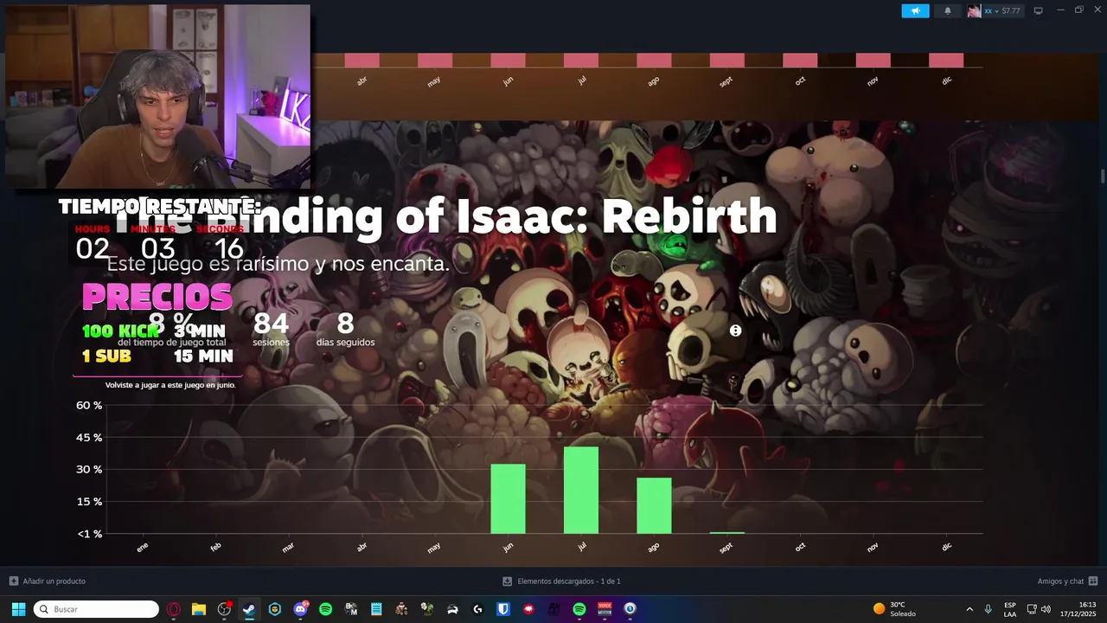Open the red round app icon in taskbar

tap(528, 609)
